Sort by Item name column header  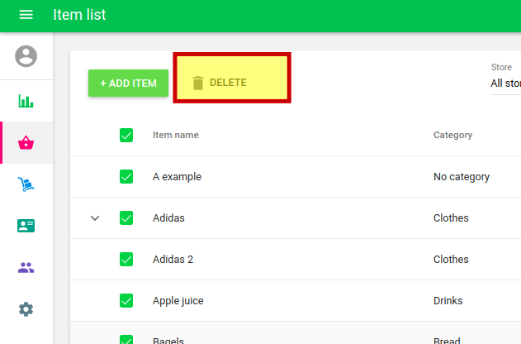pyautogui.click(x=175, y=135)
